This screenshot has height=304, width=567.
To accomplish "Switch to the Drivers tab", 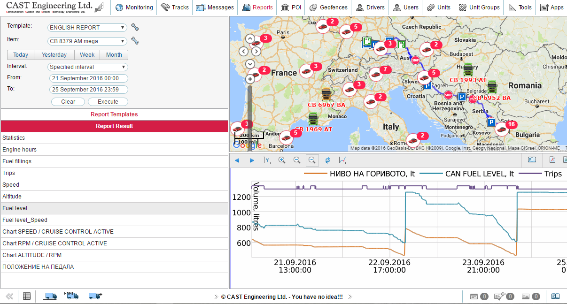I will (370, 8).
